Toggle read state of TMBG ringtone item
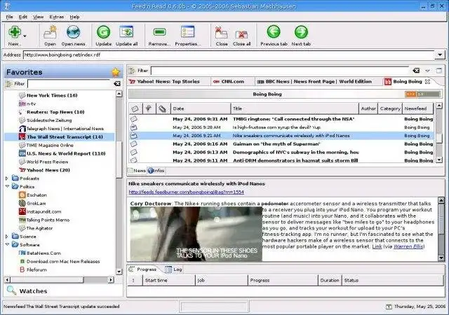Viewport: 449px width, 315px height. (134, 119)
